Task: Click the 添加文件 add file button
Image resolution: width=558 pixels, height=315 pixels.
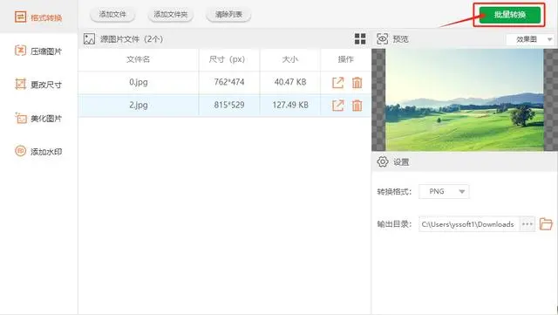Action: [x=112, y=15]
